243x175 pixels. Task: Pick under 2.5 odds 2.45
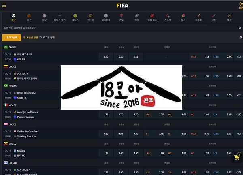222,57
